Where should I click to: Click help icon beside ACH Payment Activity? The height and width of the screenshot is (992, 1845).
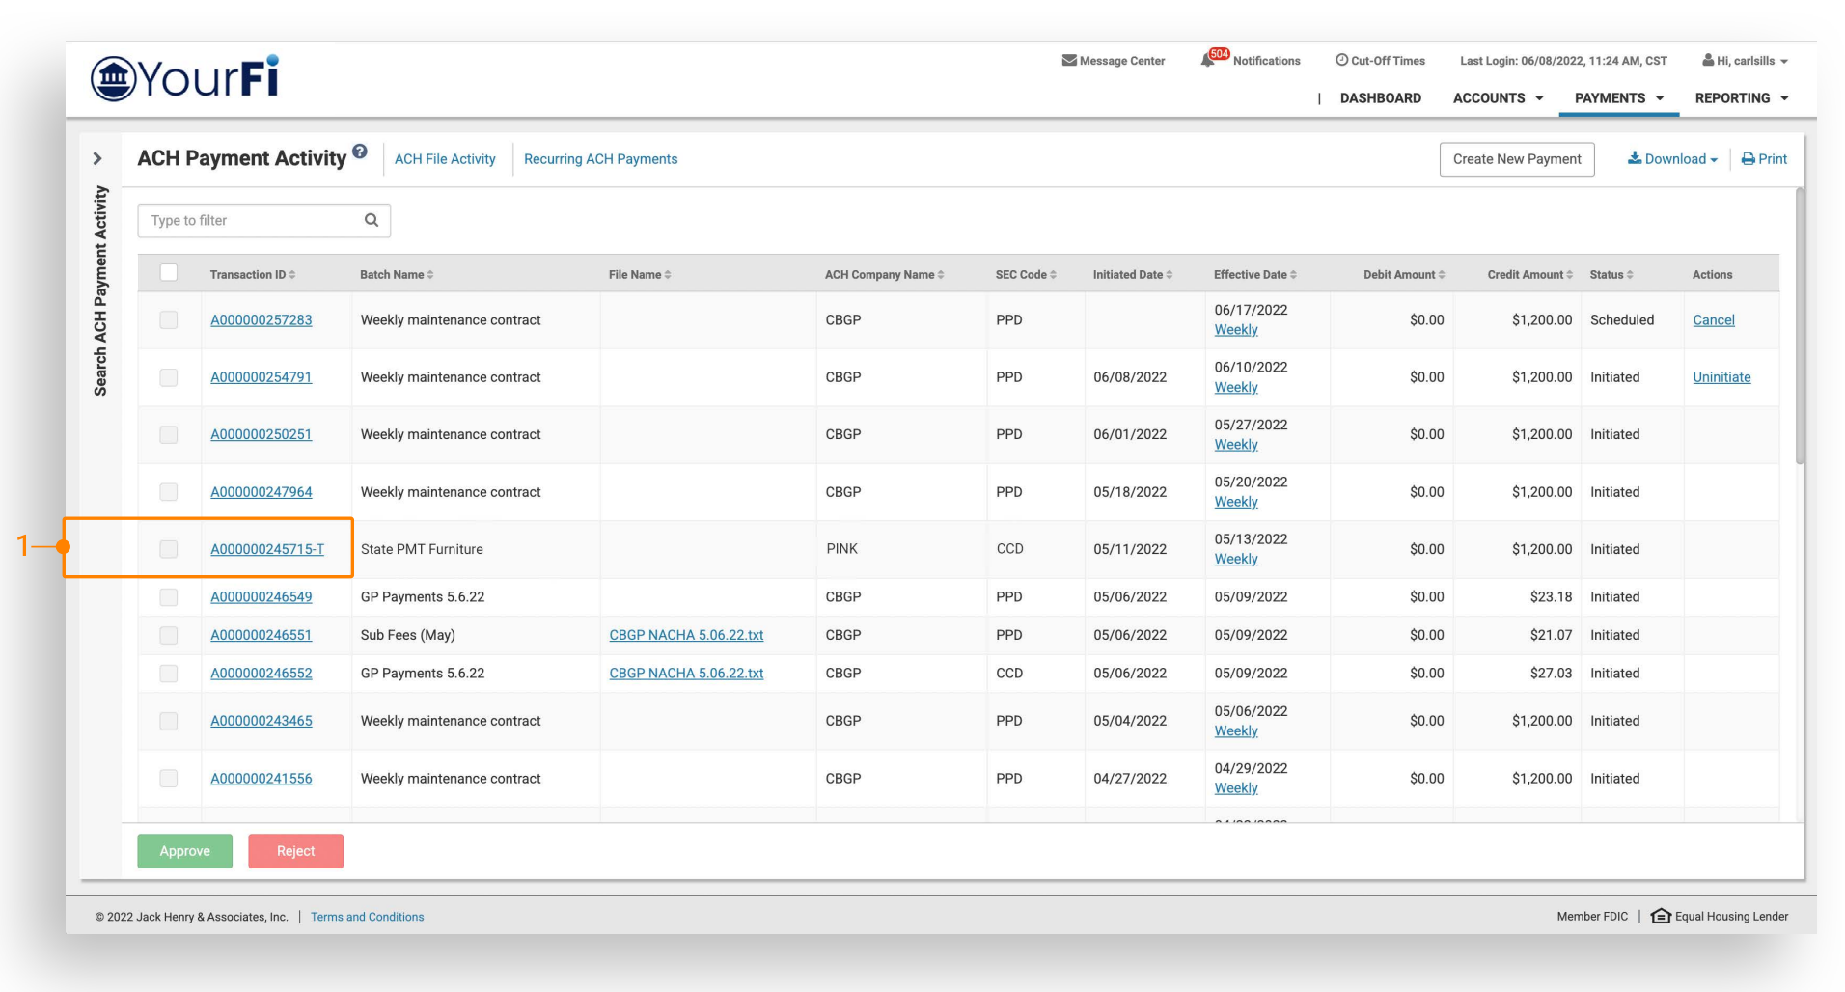click(x=360, y=152)
